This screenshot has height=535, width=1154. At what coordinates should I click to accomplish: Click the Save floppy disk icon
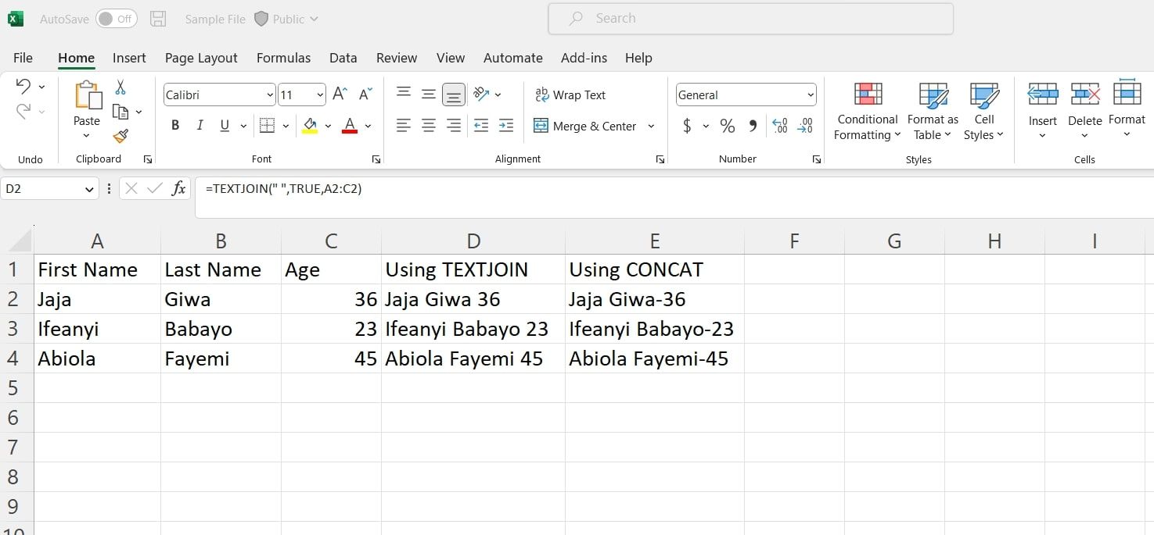(158, 19)
